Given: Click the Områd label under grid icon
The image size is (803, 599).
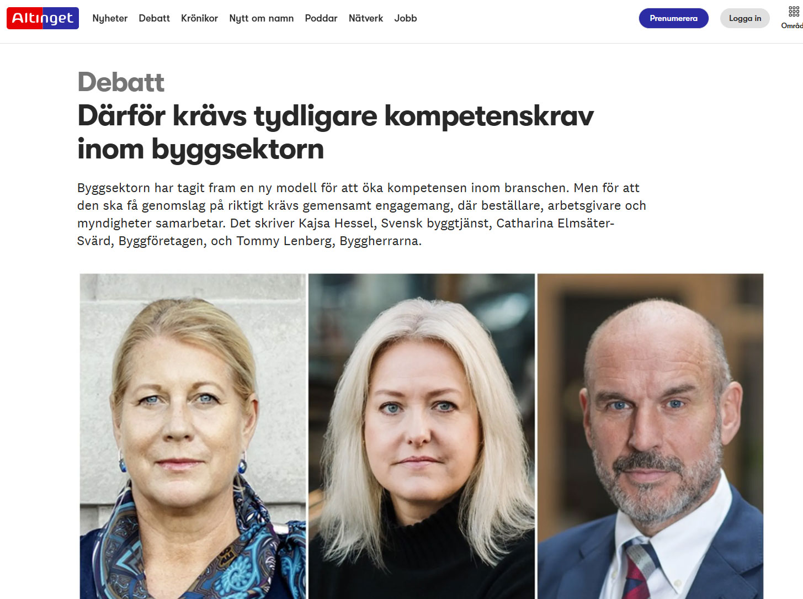Looking at the screenshot, I should (792, 26).
